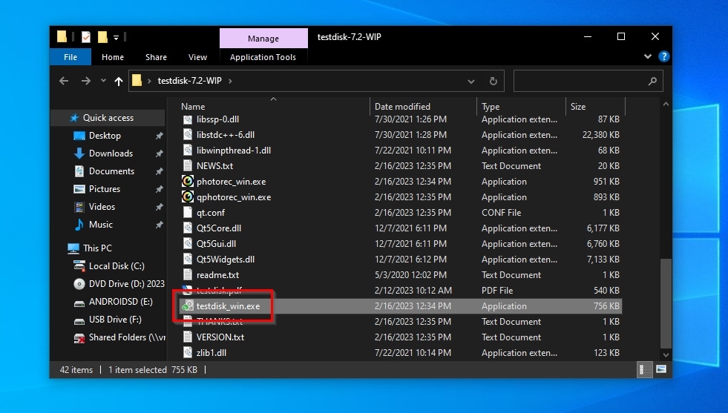
Task: Click the This PC monitor icon
Action: [73, 248]
